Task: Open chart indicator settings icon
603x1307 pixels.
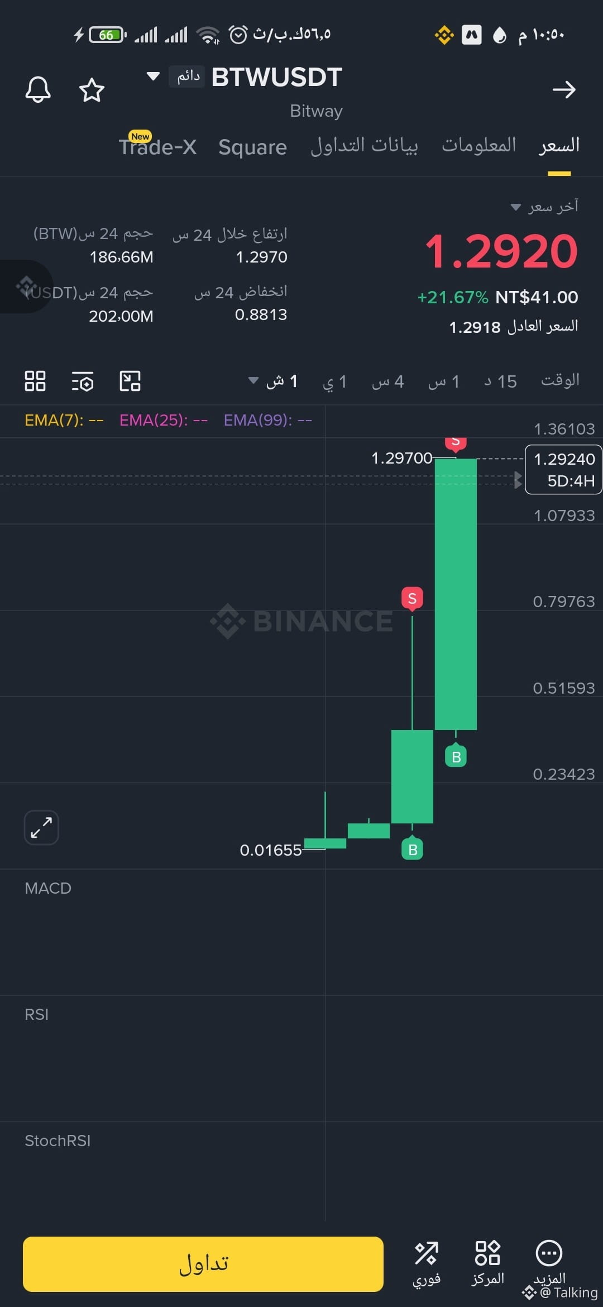Action: [83, 381]
